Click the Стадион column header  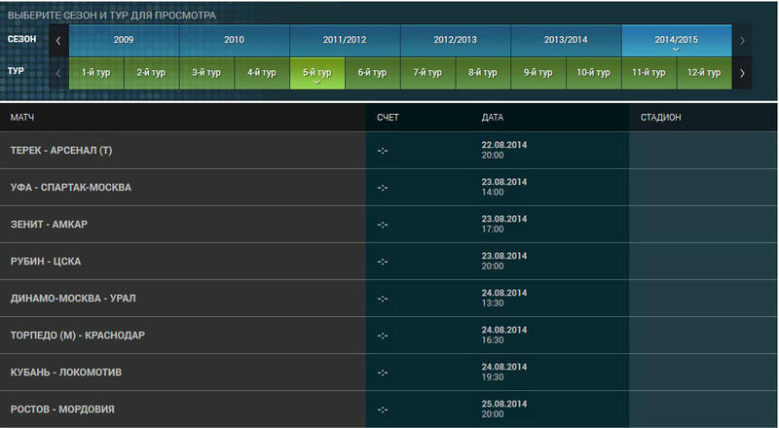(660, 117)
